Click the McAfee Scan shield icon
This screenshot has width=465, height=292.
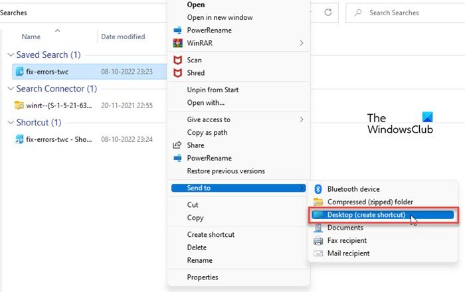177,60
